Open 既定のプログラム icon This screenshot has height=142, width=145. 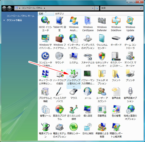[x=59, y=109]
